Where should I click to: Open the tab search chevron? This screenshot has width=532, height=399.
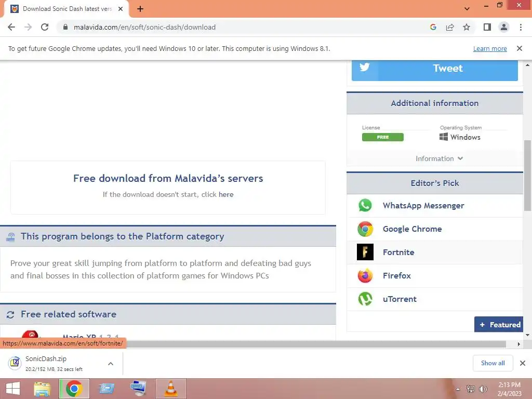click(467, 8)
